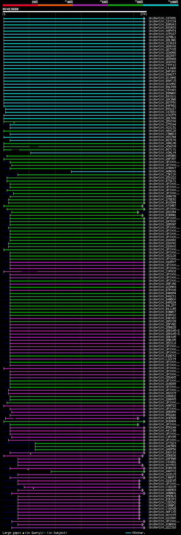Click label UniRef100_Q6NV38
This screenshot has width=181, height=535.
click(x=162, y=197)
